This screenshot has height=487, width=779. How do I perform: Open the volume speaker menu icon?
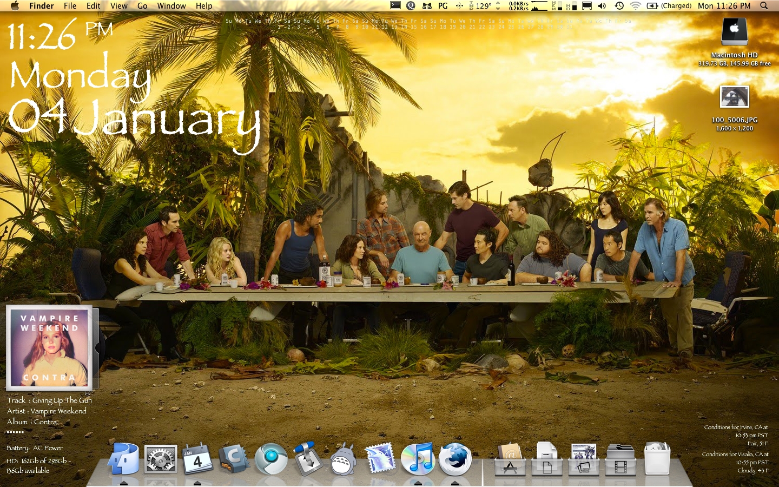point(602,6)
